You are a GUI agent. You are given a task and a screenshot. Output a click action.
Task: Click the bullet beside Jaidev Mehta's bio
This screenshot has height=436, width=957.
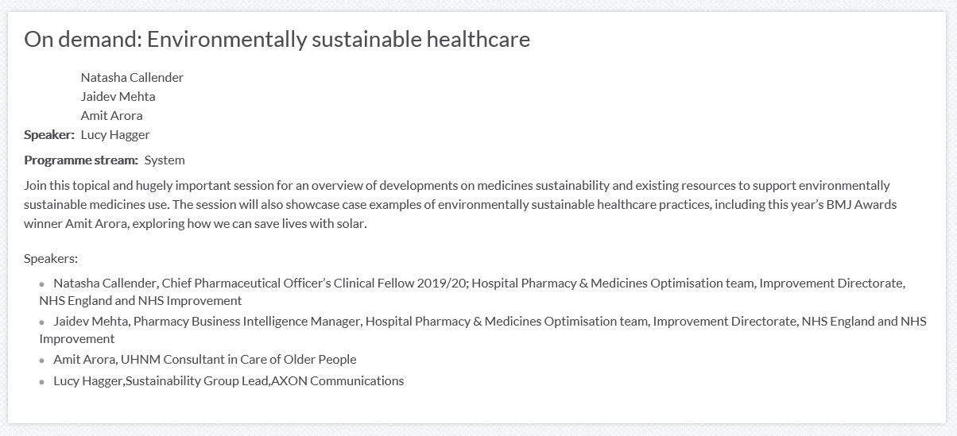click(42, 322)
